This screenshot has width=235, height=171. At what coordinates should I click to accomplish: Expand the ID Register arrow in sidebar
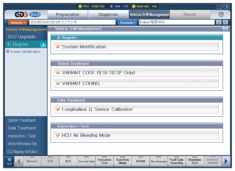click(43, 44)
